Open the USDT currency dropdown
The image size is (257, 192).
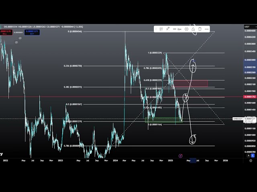click(x=247, y=27)
